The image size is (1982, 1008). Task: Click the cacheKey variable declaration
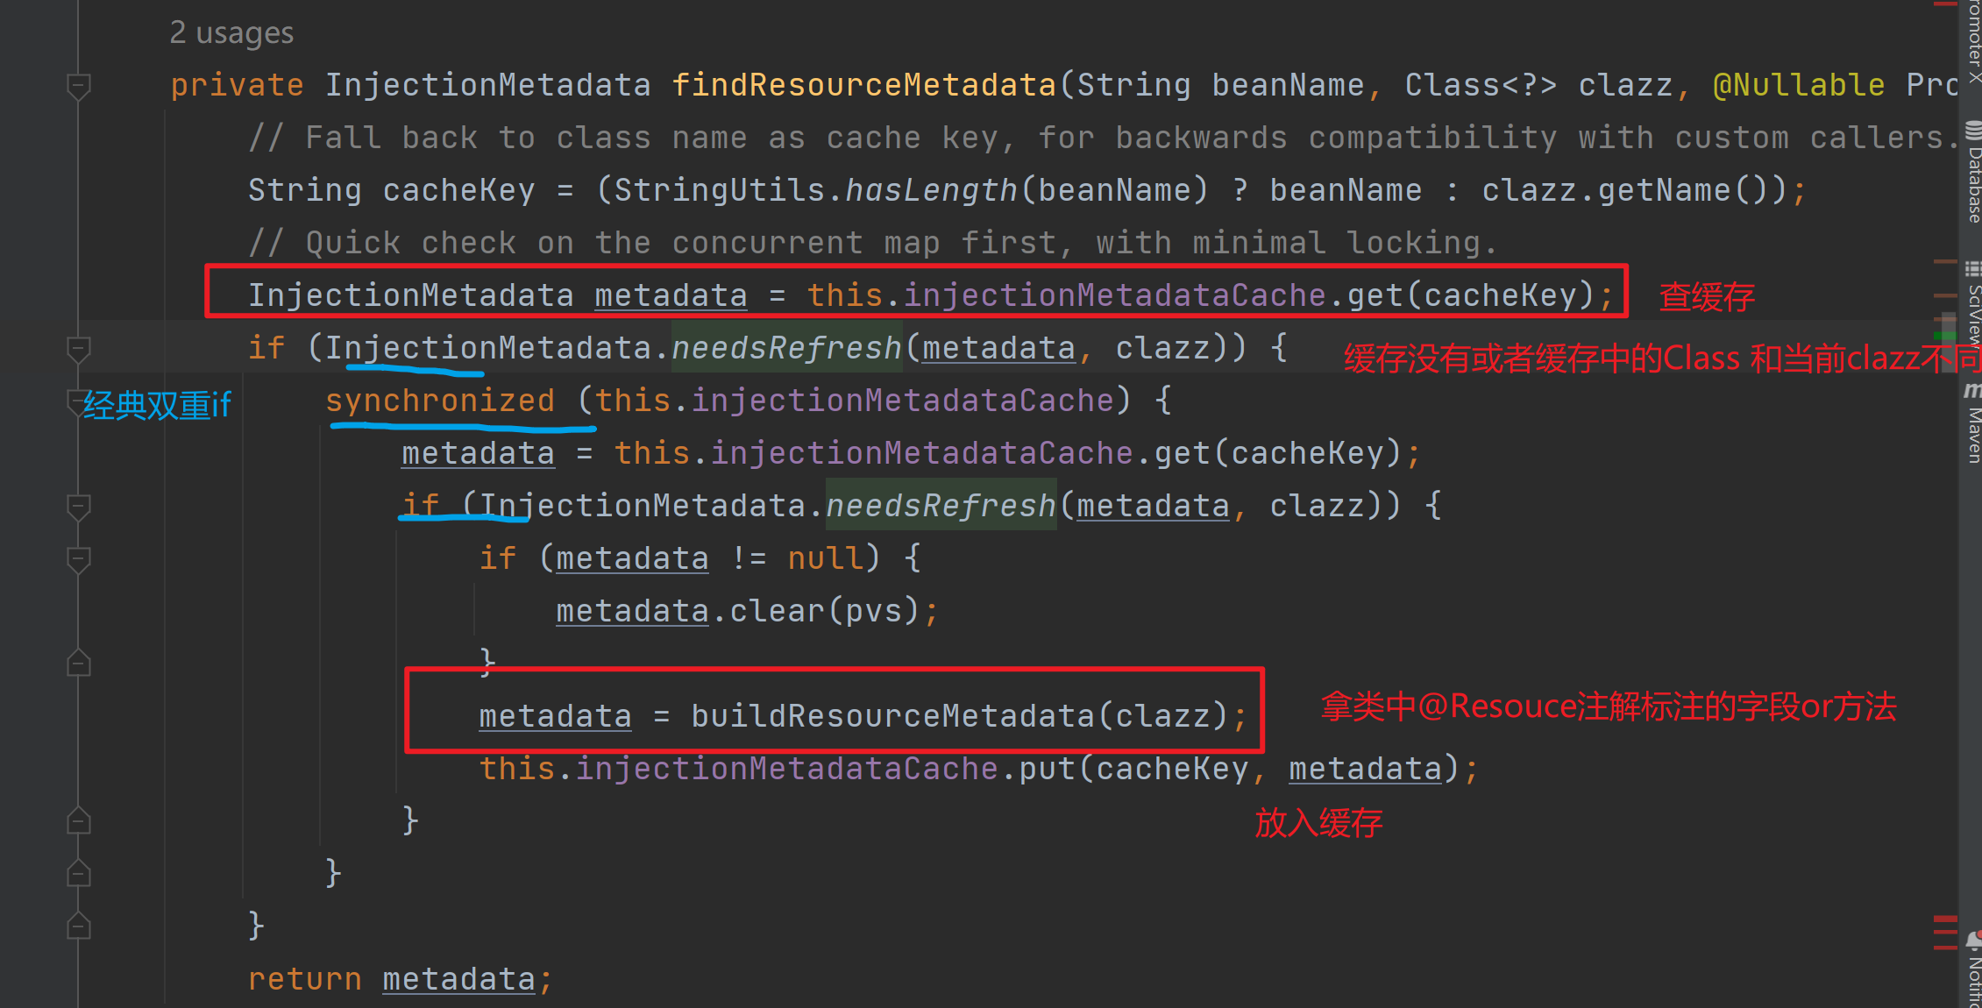click(458, 190)
